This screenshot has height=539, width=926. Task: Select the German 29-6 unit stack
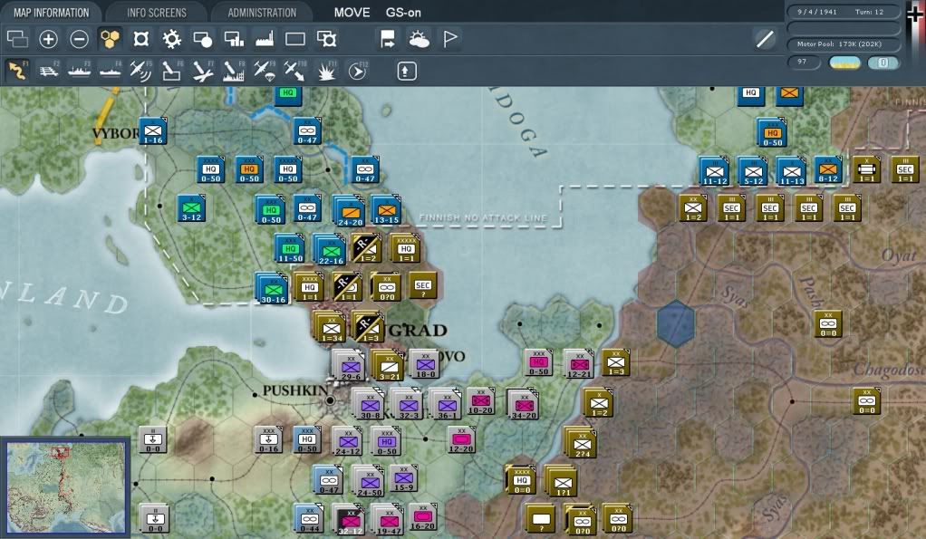[350, 365]
